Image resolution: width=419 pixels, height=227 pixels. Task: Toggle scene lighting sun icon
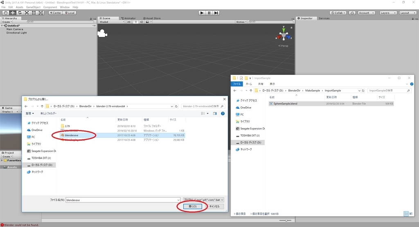point(136,22)
